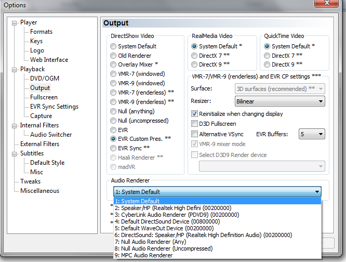This screenshot has width=346, height=262.
Task: Choose 1: System Default audio renderer
Action: coord(217,201)
